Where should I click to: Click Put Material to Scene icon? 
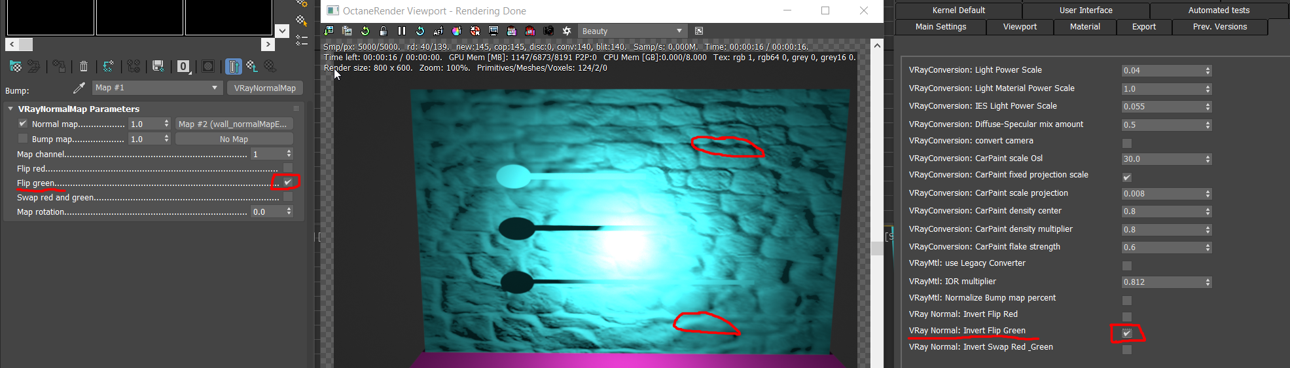pos(33,66)
